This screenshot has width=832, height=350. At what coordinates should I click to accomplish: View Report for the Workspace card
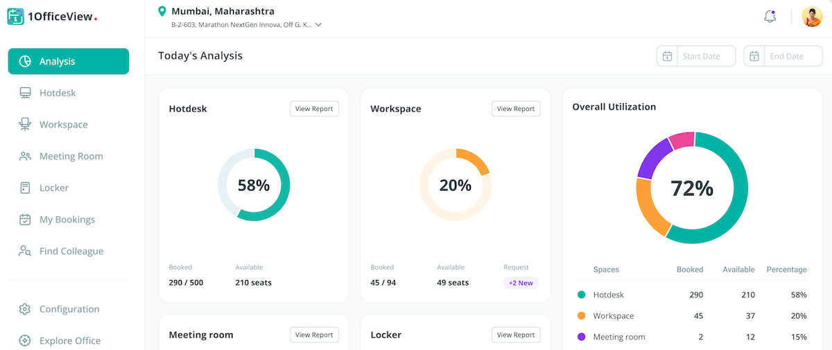point(516,109)
